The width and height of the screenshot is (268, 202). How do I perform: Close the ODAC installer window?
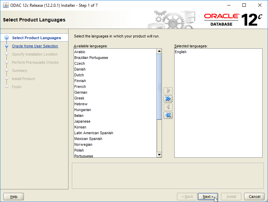[x=259, y=5]
